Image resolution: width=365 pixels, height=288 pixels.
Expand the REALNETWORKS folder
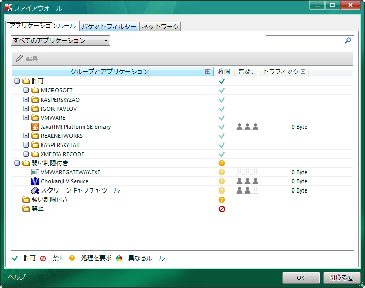(26, 136)
